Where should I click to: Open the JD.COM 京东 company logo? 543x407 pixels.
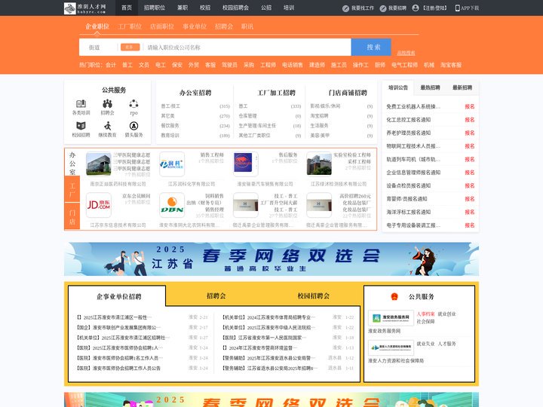click(x=99, y=205)
